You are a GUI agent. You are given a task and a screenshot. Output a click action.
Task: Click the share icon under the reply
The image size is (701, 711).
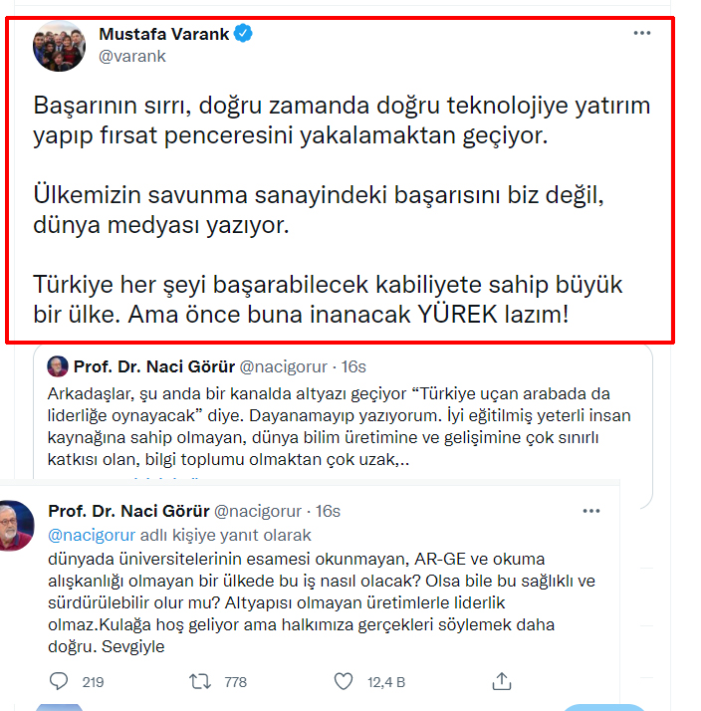point(502,681)
